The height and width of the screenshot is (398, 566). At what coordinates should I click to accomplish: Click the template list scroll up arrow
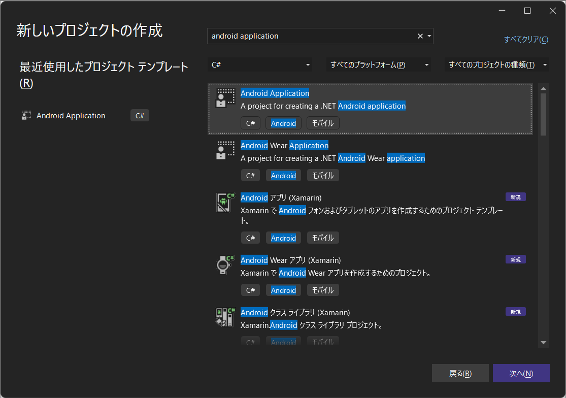[x=543, y=88]
